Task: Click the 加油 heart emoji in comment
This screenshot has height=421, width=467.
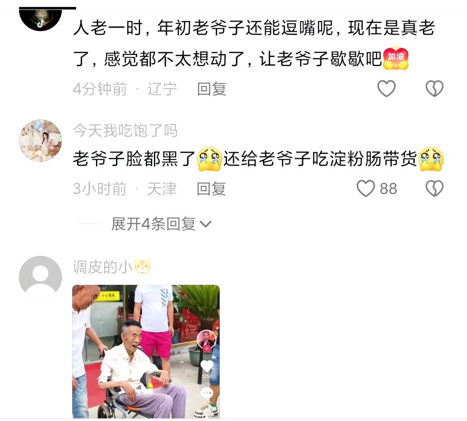Action: (x=396, y=58)
